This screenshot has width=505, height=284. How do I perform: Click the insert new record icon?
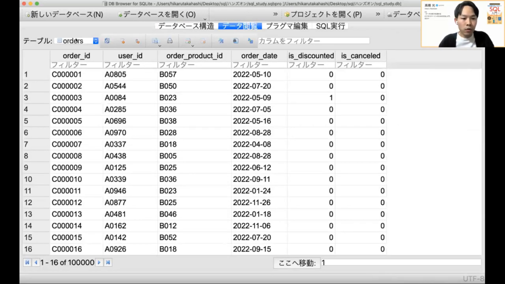tap(188, 41)
